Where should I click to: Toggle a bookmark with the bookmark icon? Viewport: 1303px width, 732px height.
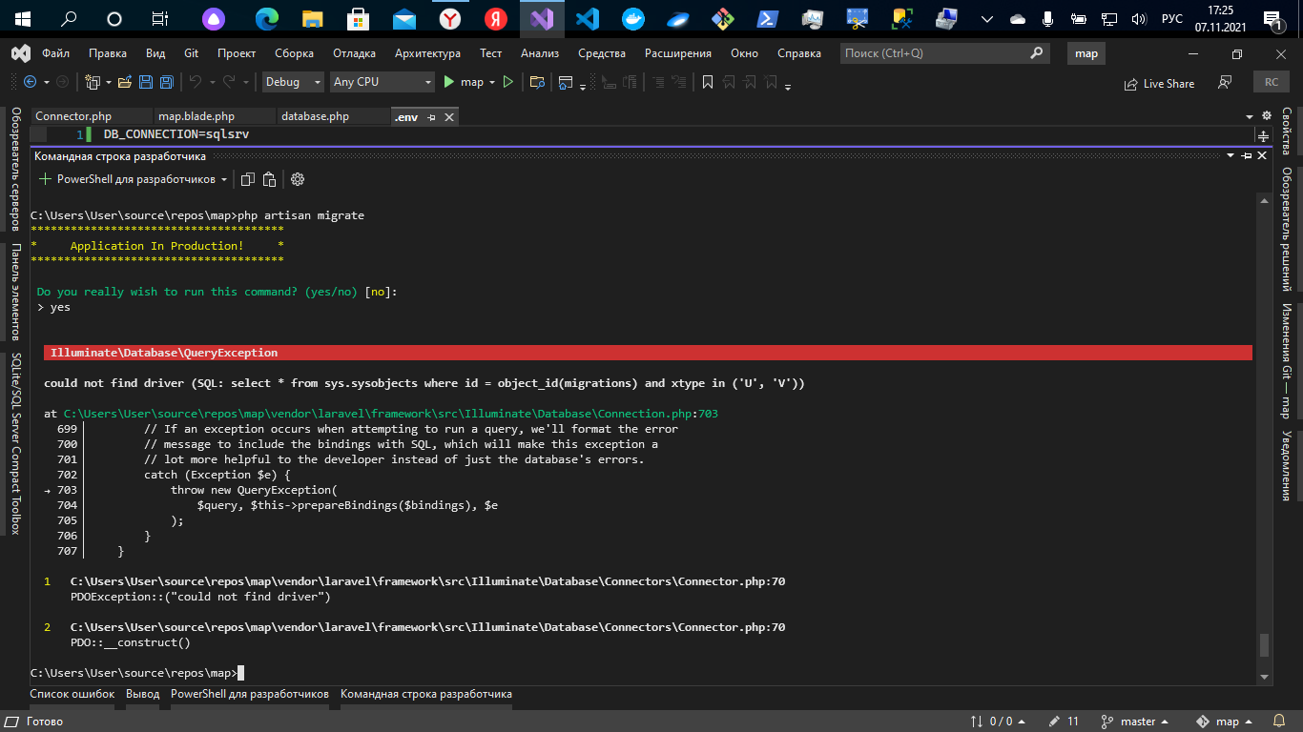tap(708, 82)
